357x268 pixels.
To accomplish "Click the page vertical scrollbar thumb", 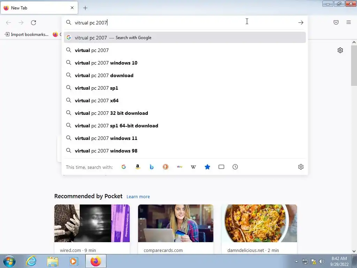I will click(354, 65).
